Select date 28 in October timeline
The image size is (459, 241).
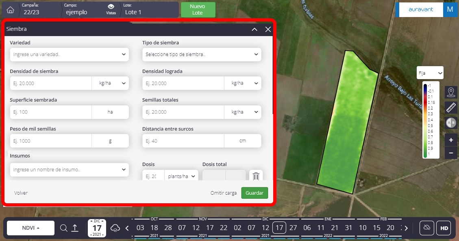coord(168,228)
